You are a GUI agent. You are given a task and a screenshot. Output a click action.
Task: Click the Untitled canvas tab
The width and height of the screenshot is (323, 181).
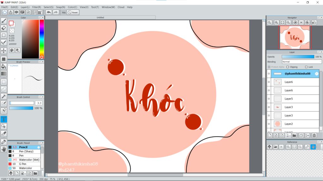pos(100,18)
